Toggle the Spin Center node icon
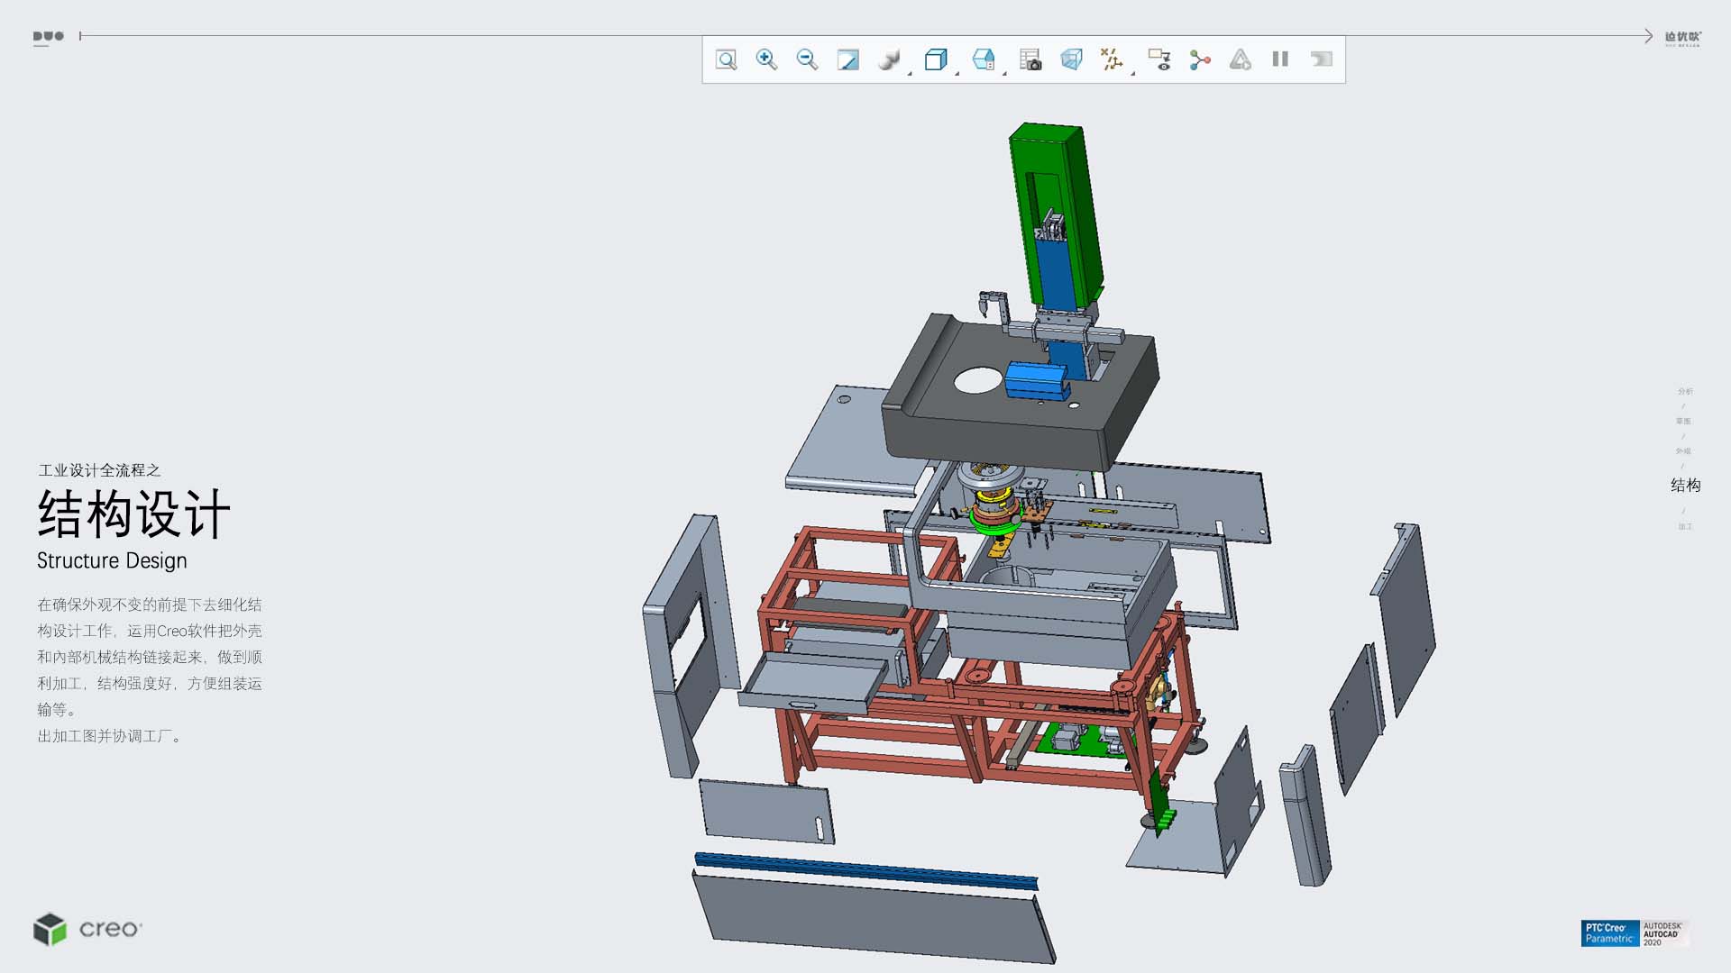The height and width of the screenshot is (973, 1731). pyautogui.click(x=1199, y=59)
